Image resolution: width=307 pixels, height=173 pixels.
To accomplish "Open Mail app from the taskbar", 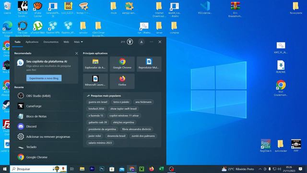I will coord(122,169).
